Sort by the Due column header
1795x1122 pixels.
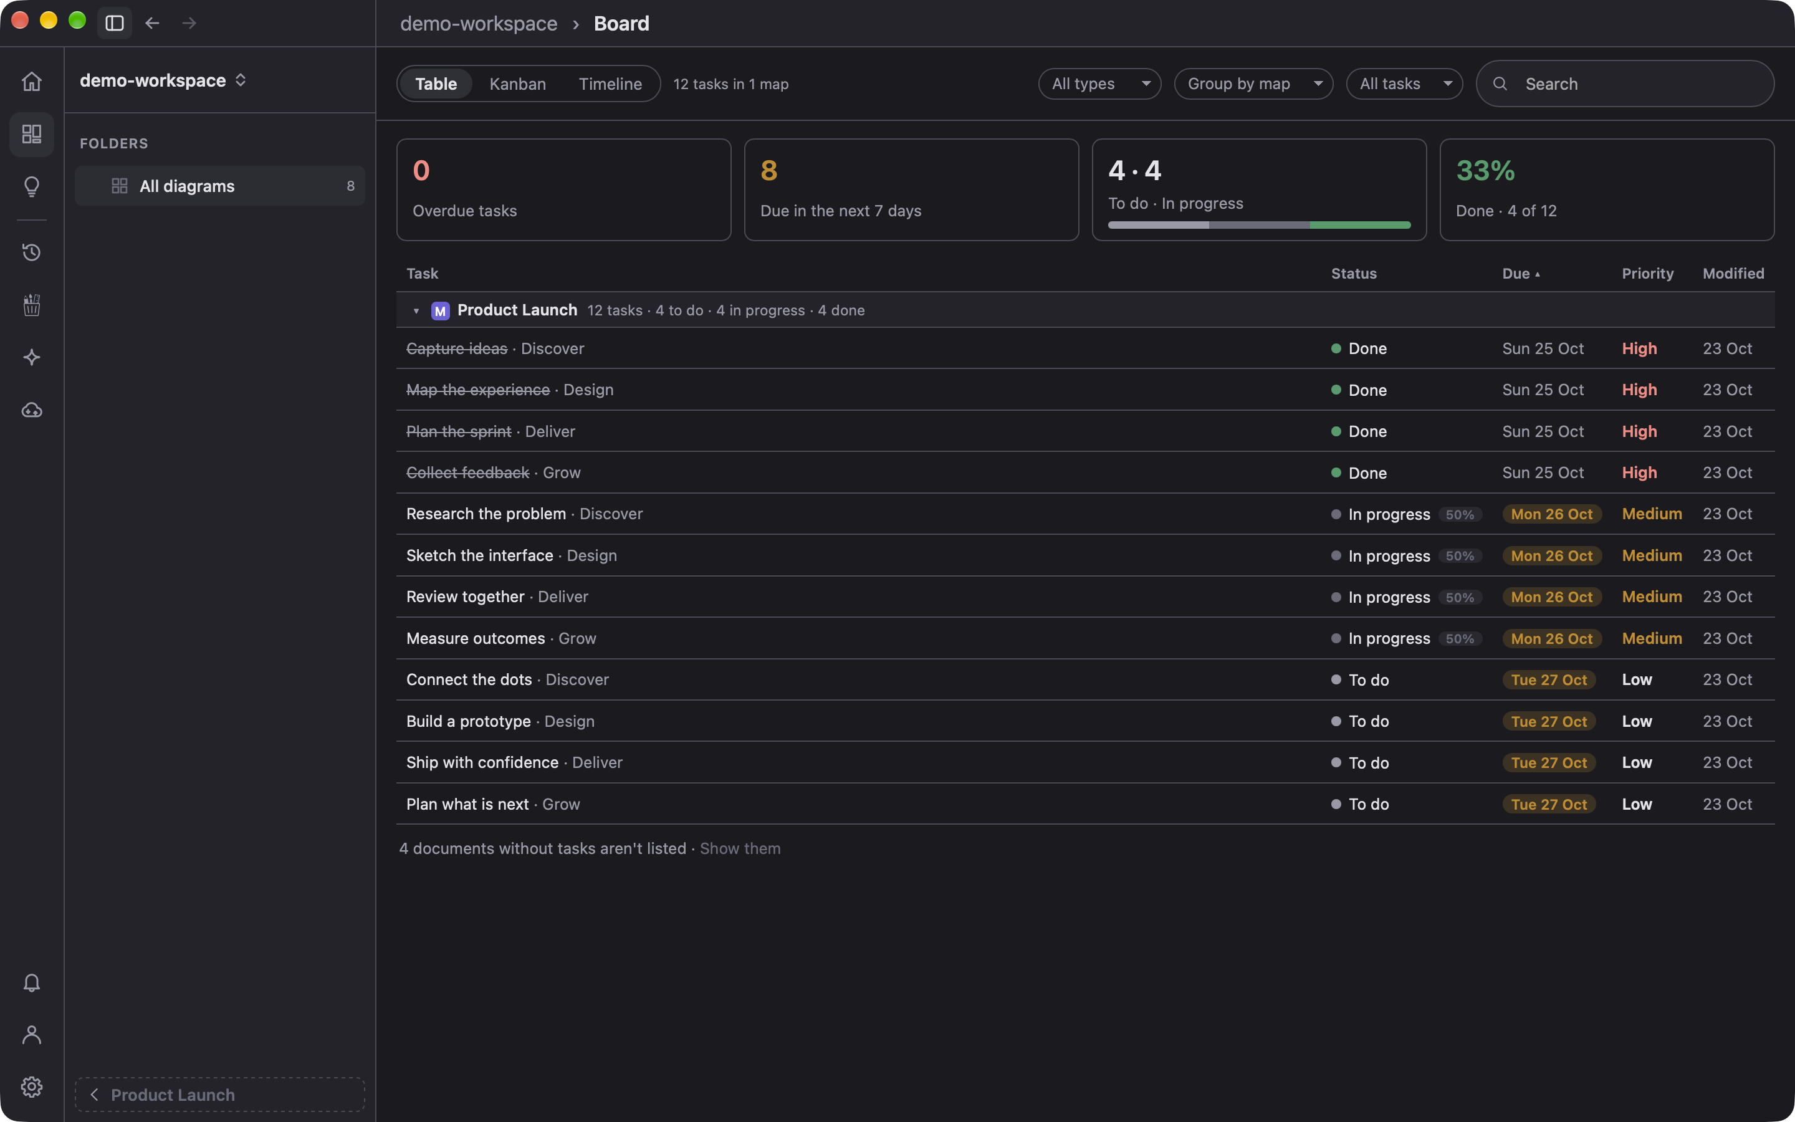pyautogui.click(x=1521, y=274)
